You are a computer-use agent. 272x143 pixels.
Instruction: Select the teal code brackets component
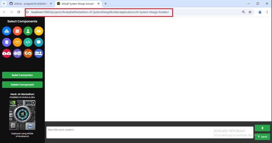point(28,42)
